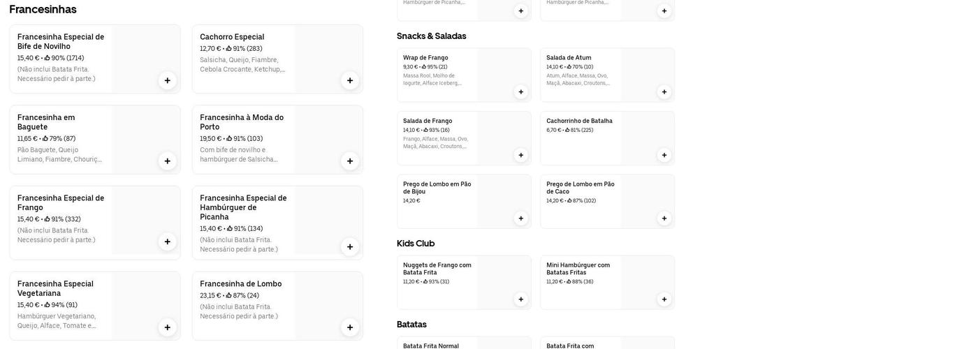Open Francesinha Especial de Hambúrguer de Picanha
Image resolution: width=978 pixels, height=349 pixels.
243,207
